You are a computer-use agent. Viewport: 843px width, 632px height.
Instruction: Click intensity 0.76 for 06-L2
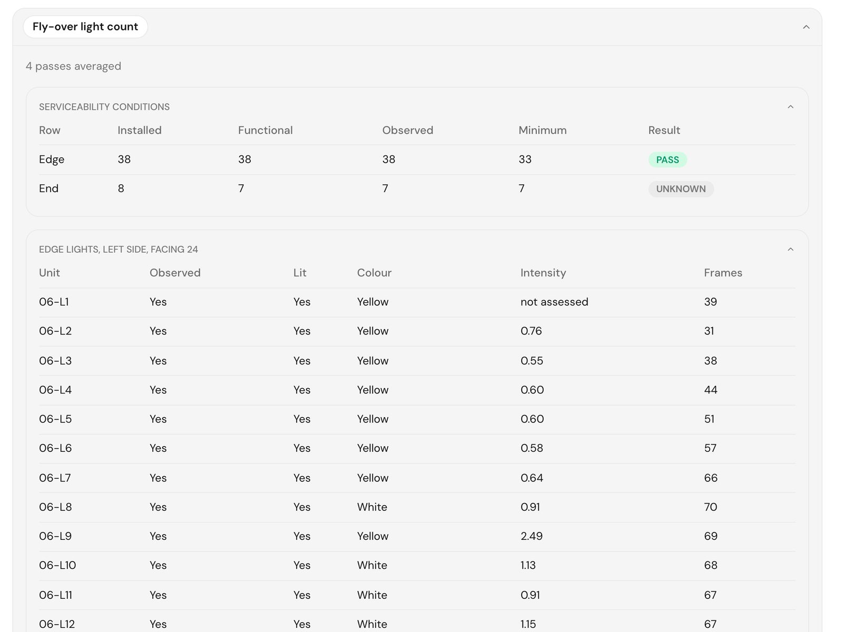pyautogui.click(x=531, y=331)
